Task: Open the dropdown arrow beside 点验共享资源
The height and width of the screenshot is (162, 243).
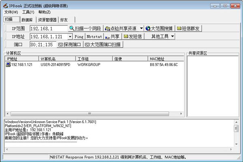Action: [x=141, y=28]
